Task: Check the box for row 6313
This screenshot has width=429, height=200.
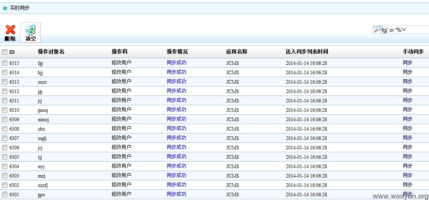Action: [x=4, y=82]
